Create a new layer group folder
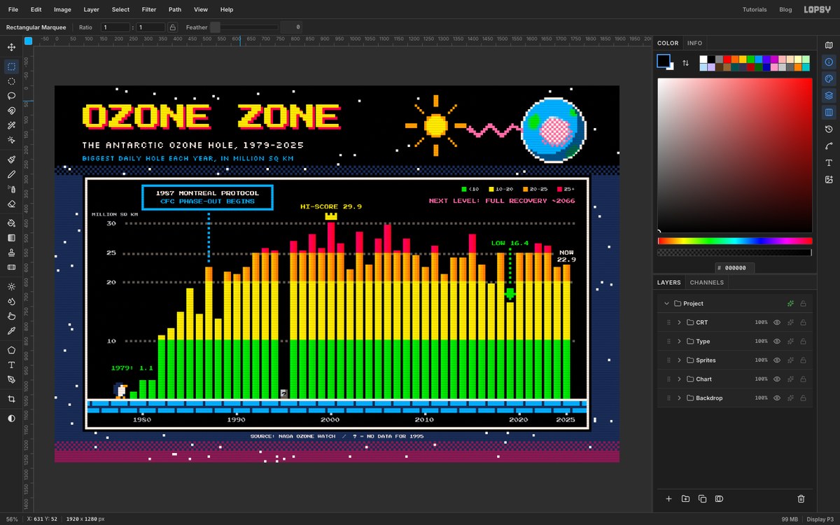The height and width of the screenshot is (525, 840). click(x=685, y=498)
